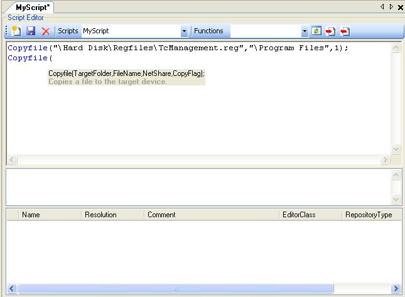Click the Copyfile(TargetFolder,FileName,NetShare,CopyFlag) tooltip
The width and height of the screenshot is (405, 297).
click(126, 73)
